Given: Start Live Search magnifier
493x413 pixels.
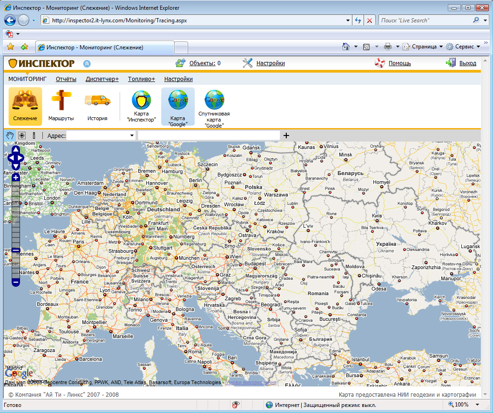Looking at the screenshot, I should (476, 20).
